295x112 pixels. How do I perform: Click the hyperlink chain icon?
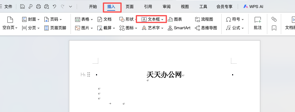[274, 19]
